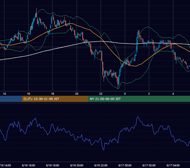Click the 8/17 00:00 date label
This screenshot has height=168, width=190.
tap(125, 165)
